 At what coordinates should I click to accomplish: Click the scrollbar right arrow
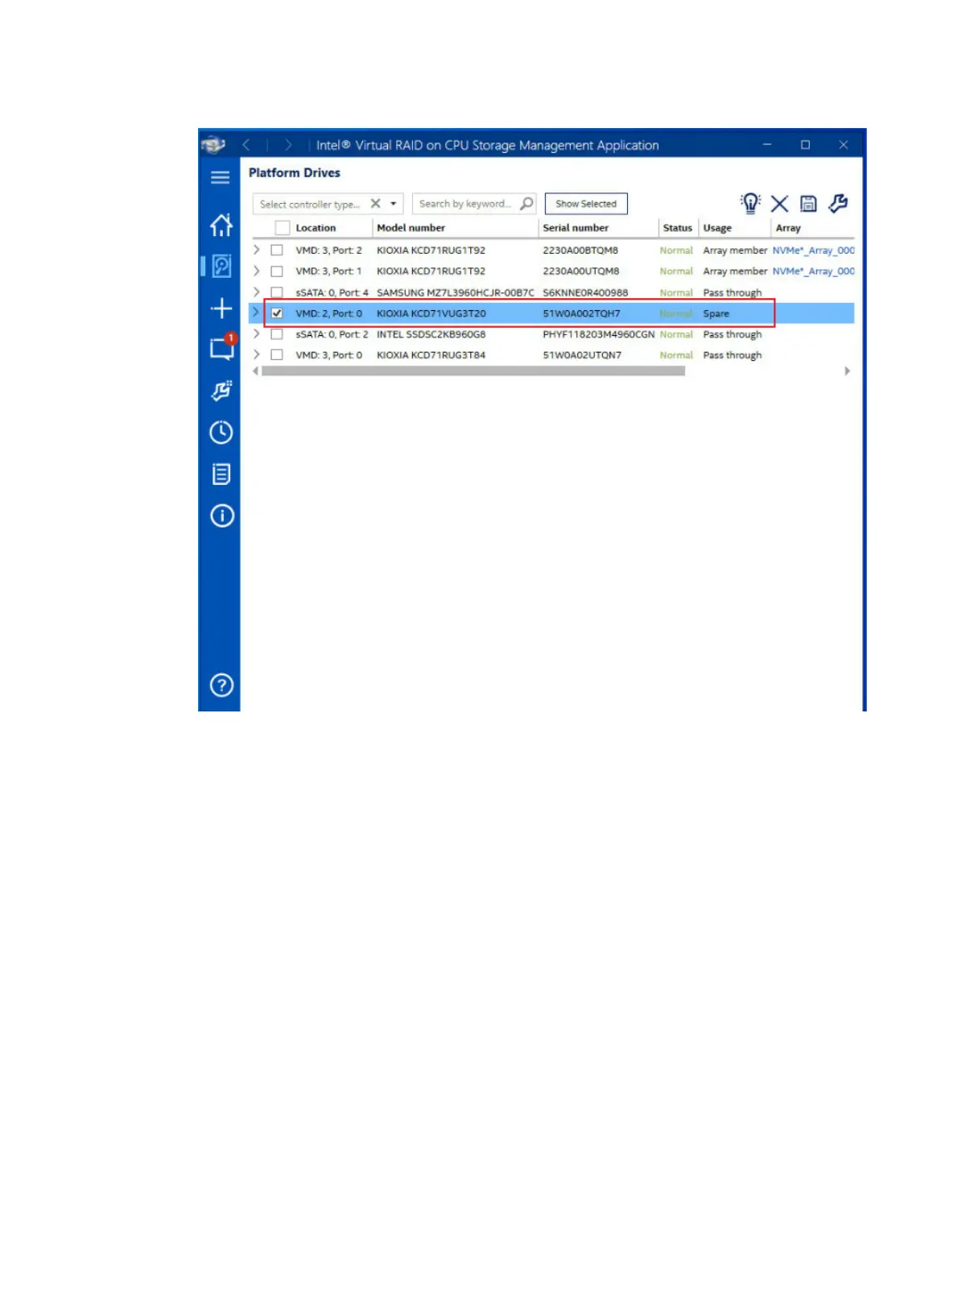point(847,371)
